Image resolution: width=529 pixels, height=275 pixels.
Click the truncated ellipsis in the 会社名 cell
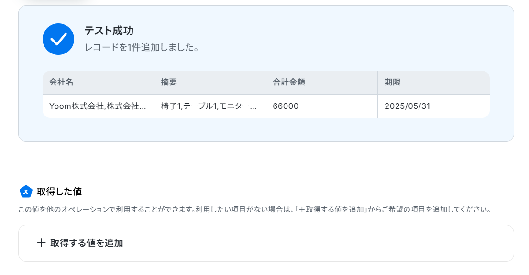143,107
